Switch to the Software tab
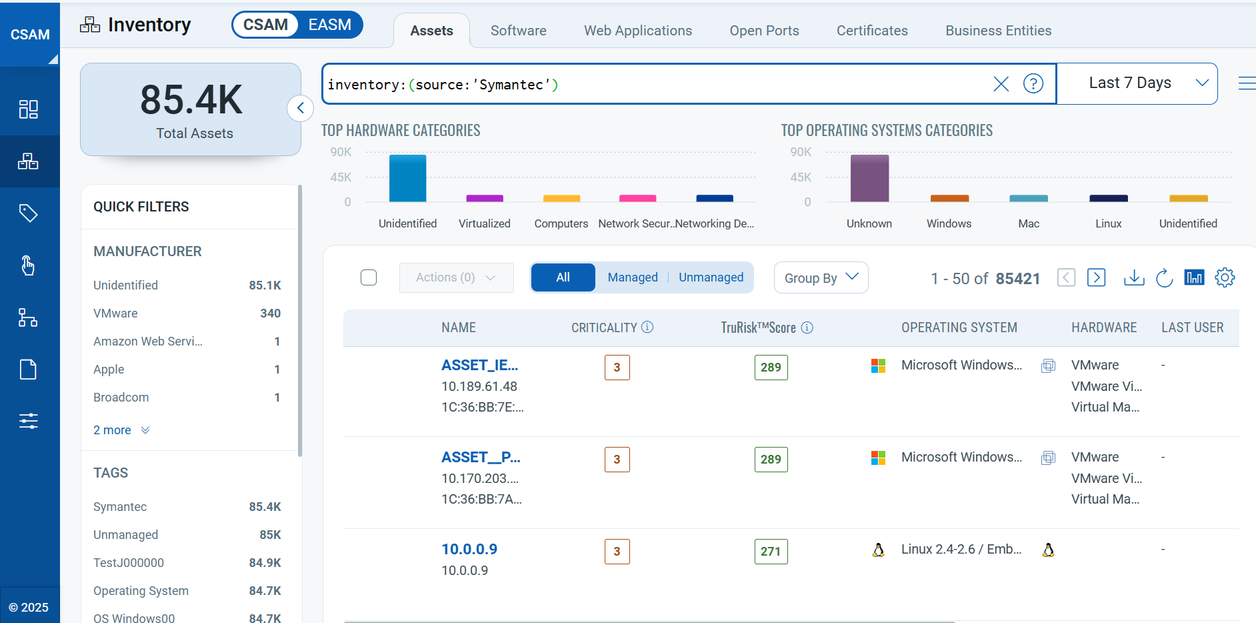 coord(518,31)
